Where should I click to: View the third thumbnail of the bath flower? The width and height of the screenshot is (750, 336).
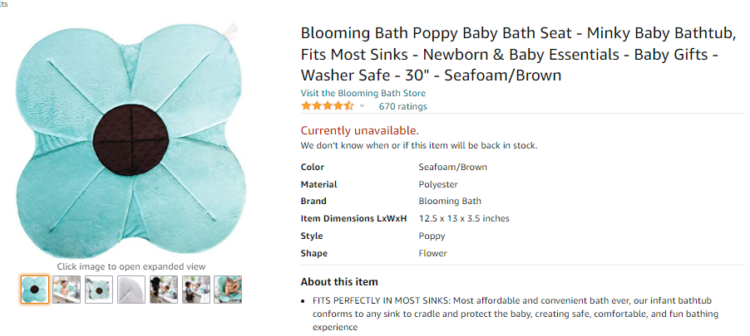pos(99,289)
